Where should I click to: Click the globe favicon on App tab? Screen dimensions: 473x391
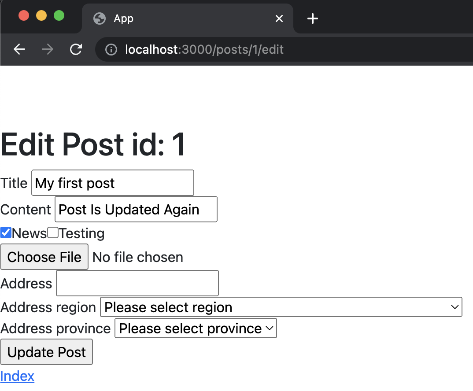pyautogui.click(x=100, y=18)
